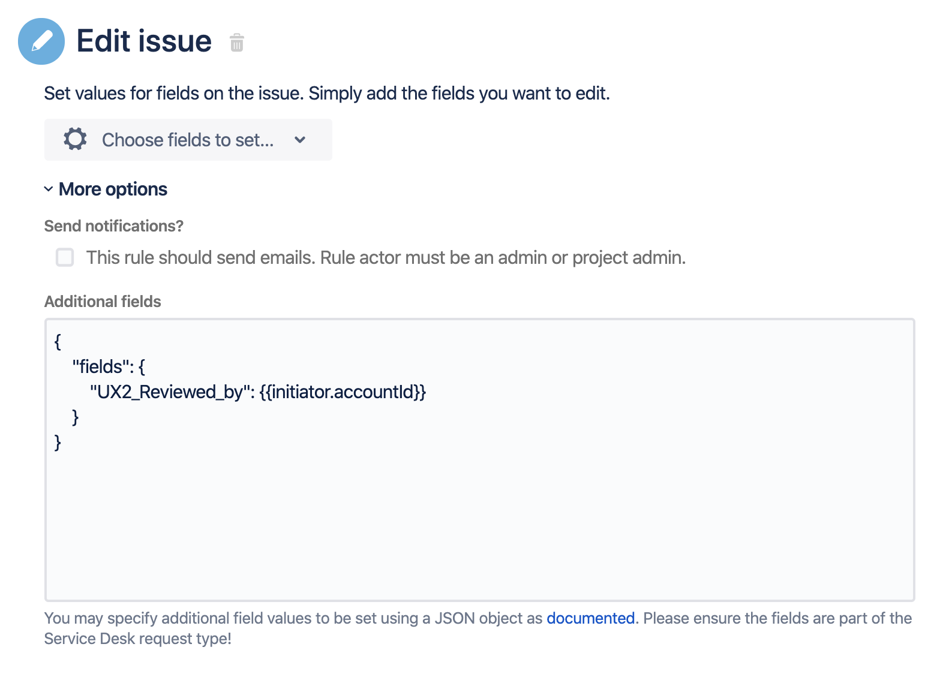Click the "Additional fields" label

coord(103,302)
